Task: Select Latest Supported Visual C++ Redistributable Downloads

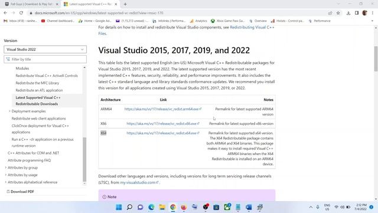Action: tap(38, 101)
